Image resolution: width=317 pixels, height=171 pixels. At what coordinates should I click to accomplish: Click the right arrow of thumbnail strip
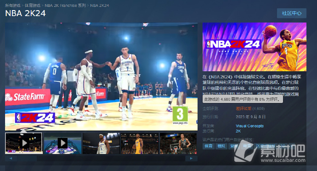[191, 158]
